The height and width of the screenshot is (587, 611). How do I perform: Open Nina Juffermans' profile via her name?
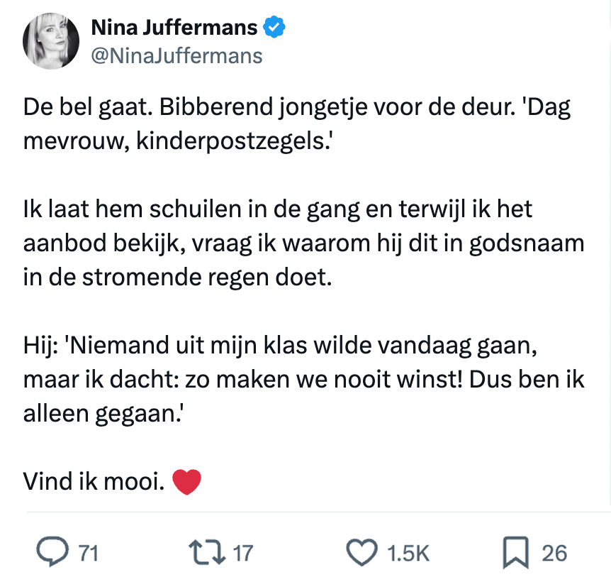pos(172,26)
